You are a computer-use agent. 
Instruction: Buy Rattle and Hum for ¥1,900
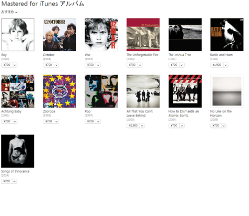point(217,65)
